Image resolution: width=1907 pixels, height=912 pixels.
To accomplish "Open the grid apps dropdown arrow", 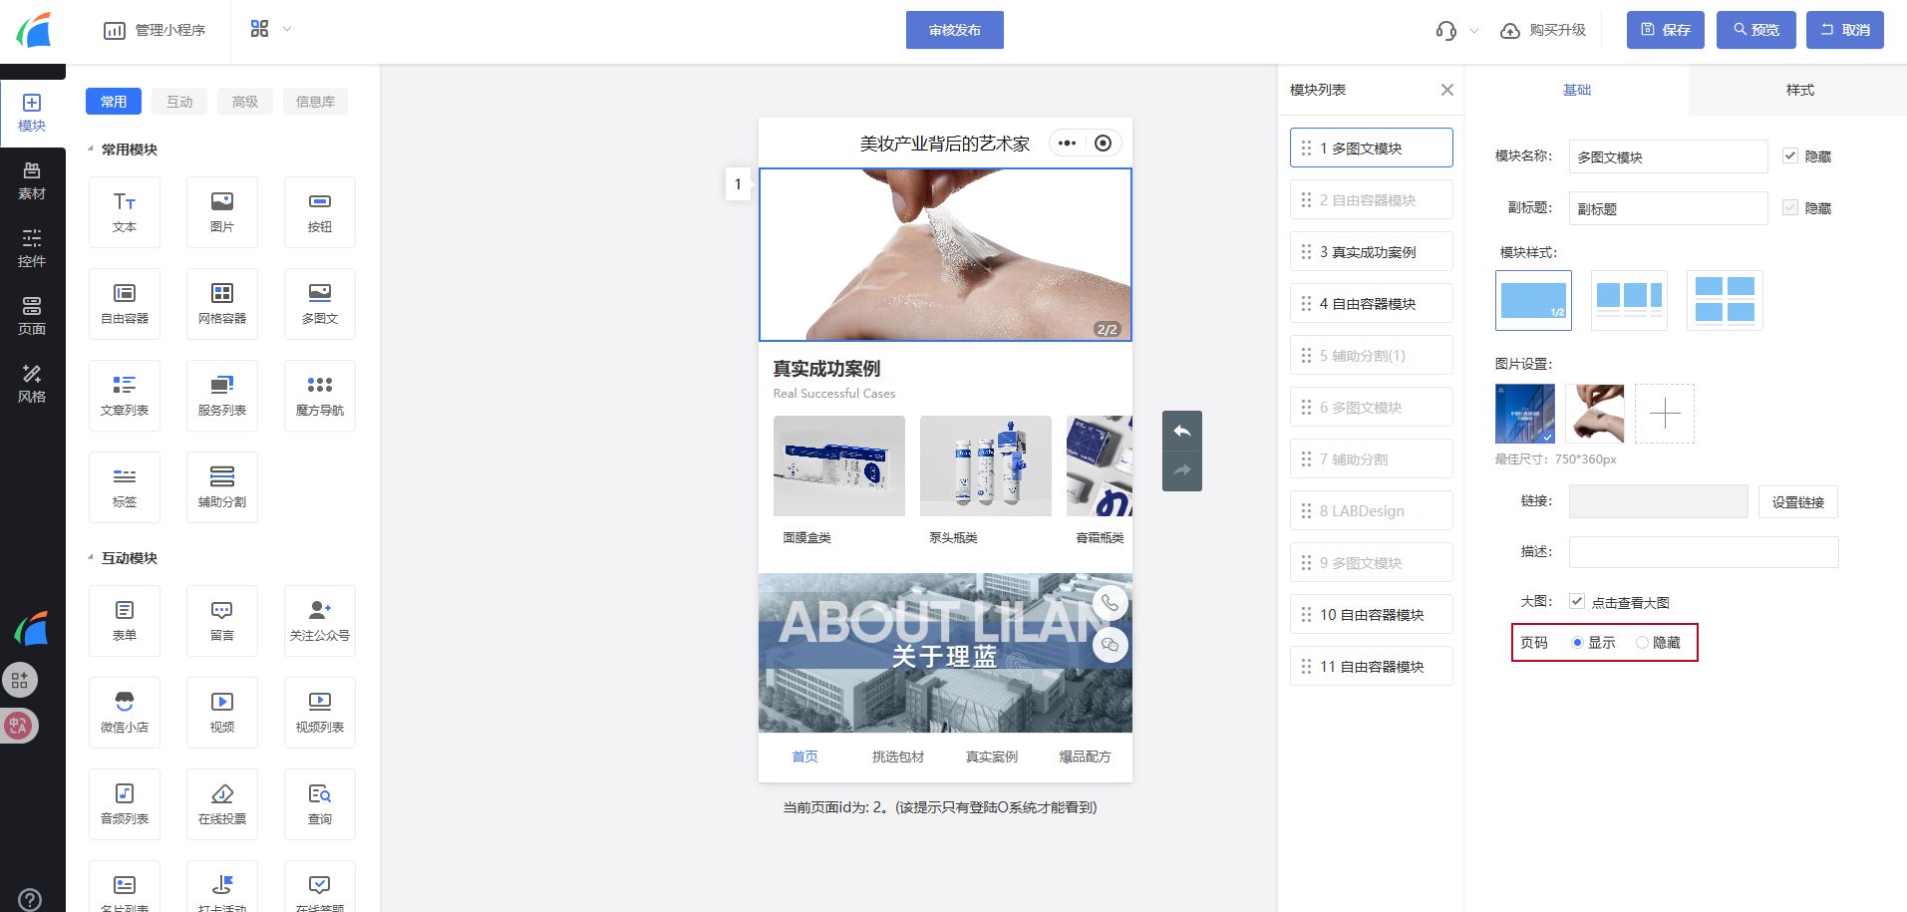I will (287, 30).
